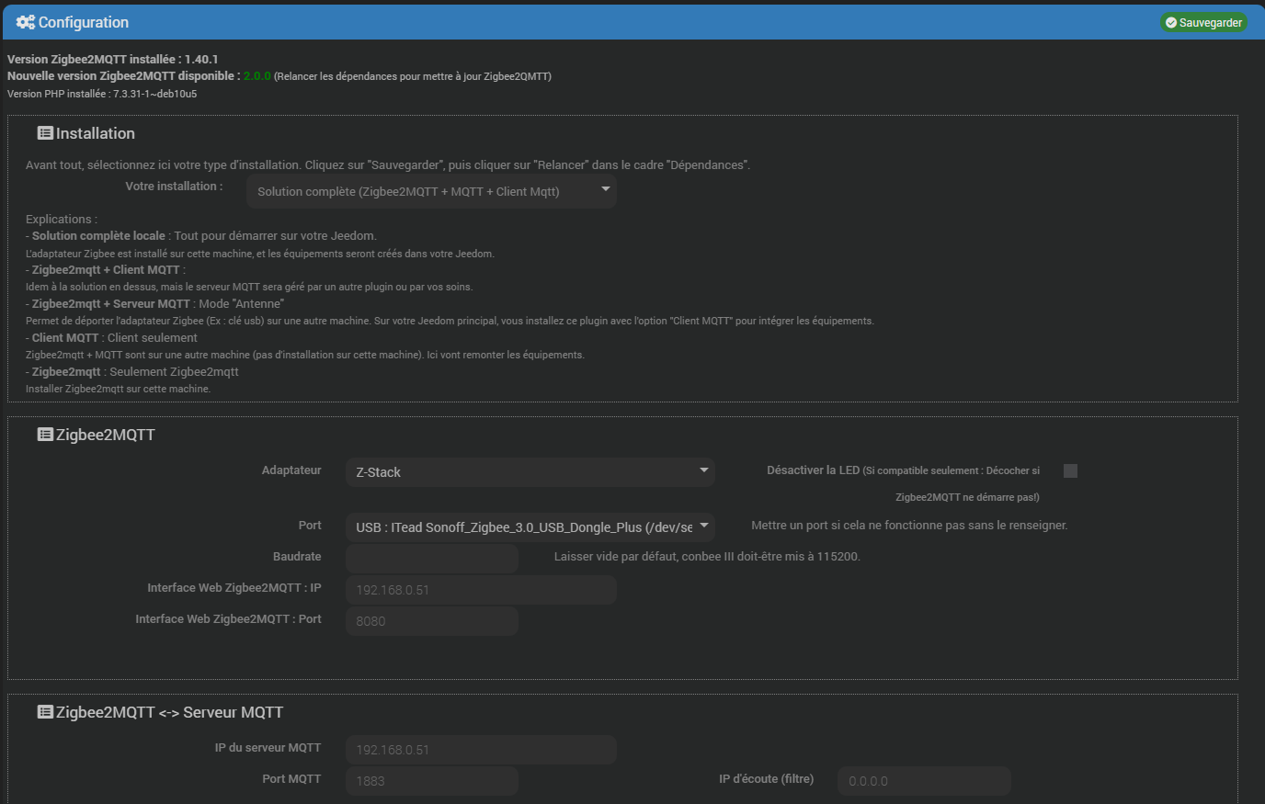Click the Sauvegarder button

tap(1203, 22)
